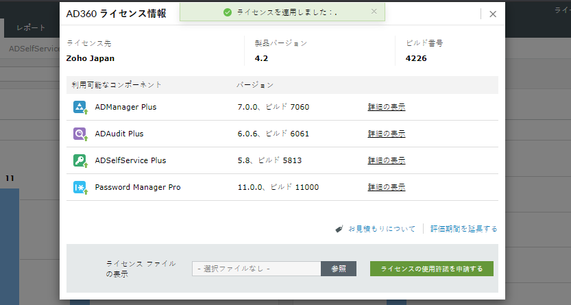Click the ビルド番号 label
The width and height of the screenshot is (571, 305).
[424, 43]
